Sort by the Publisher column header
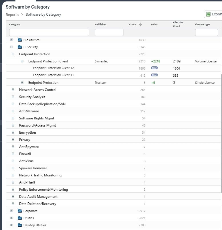The height and width of the screenshot is (230, 222). click(x=100, y=25)
